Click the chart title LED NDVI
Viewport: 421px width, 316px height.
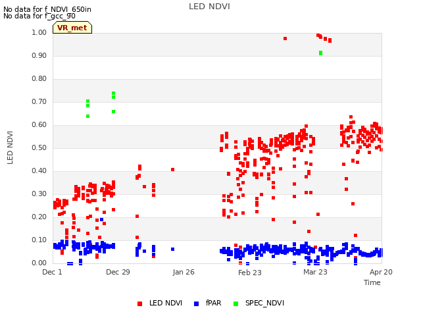tap(209, 7)
